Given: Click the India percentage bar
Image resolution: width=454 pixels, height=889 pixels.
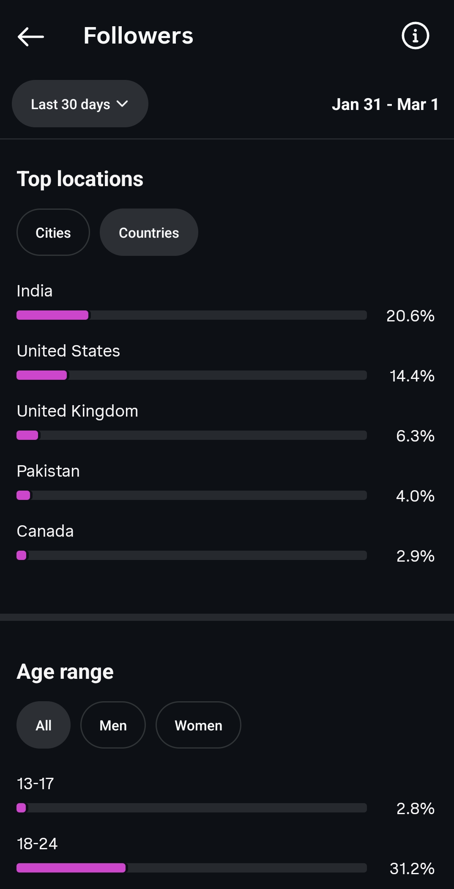Looking at the screenshot, I should (x=191, y=315).
